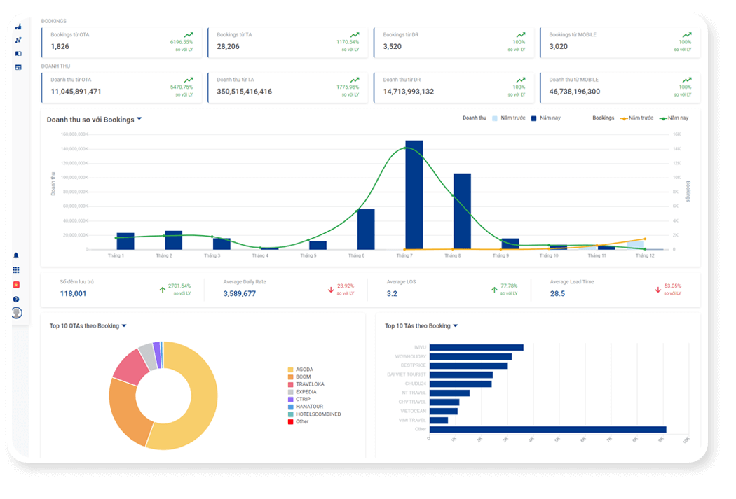The image size is (736, 499).
Task: Click the line graph analytics sidebar icon
Action: click(18, 40)
